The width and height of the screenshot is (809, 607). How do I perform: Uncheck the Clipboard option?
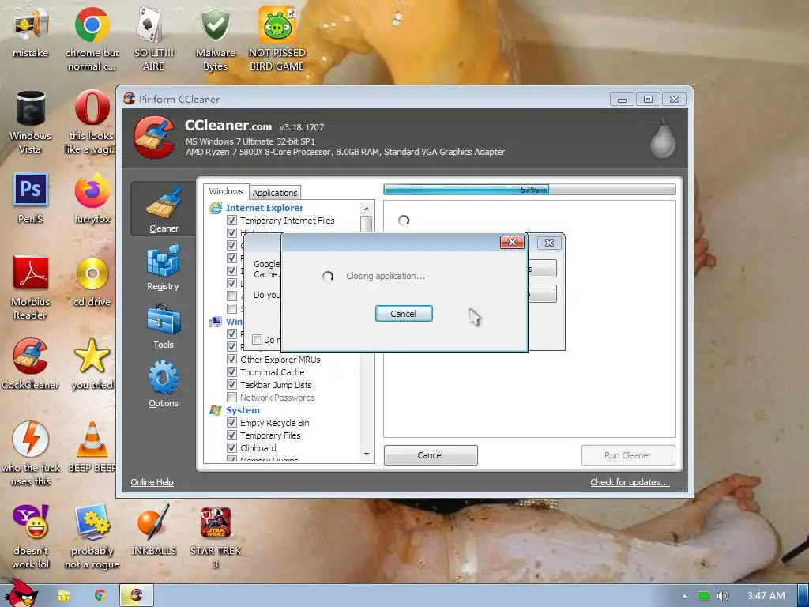pyautogui.click(x=231, y=448)
